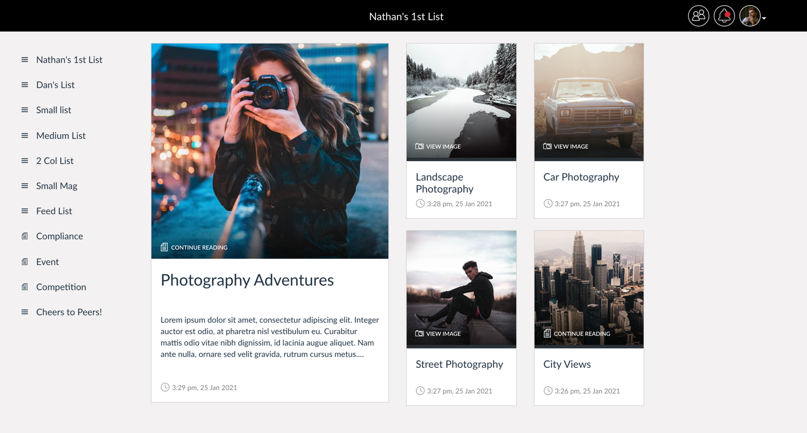Open the Car Photography title

(x=581, y=177)
